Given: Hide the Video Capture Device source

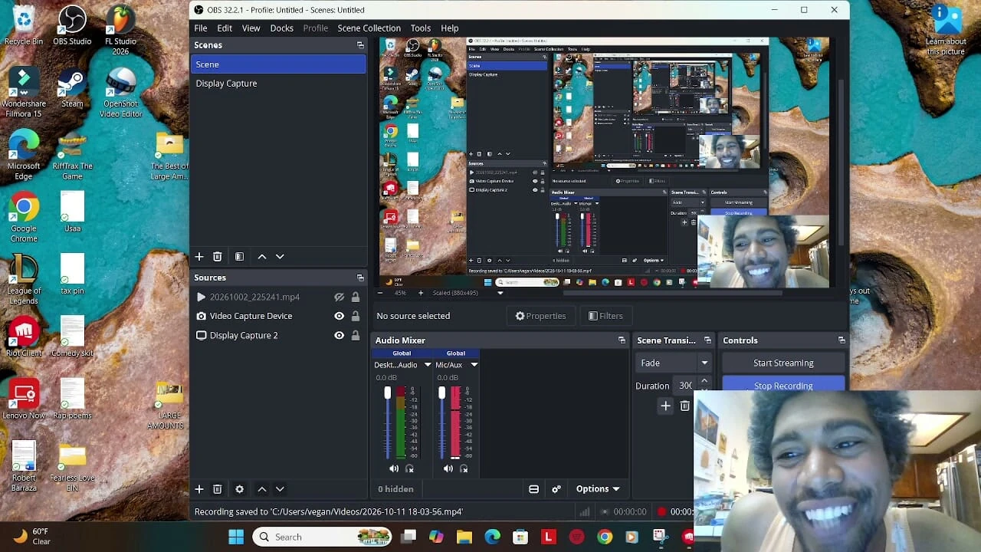Looking at the screenshot, I should pyautogui.click(x=339, y=316).
